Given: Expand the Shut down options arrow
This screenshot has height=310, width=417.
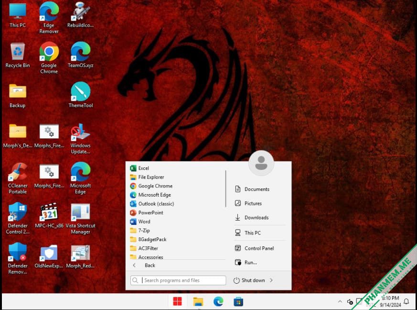Looking at the screenshot, I should click(x=271, y=280).
